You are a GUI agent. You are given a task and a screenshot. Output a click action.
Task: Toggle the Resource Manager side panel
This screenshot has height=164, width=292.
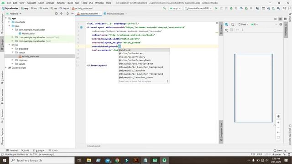(x=2, y=24)
